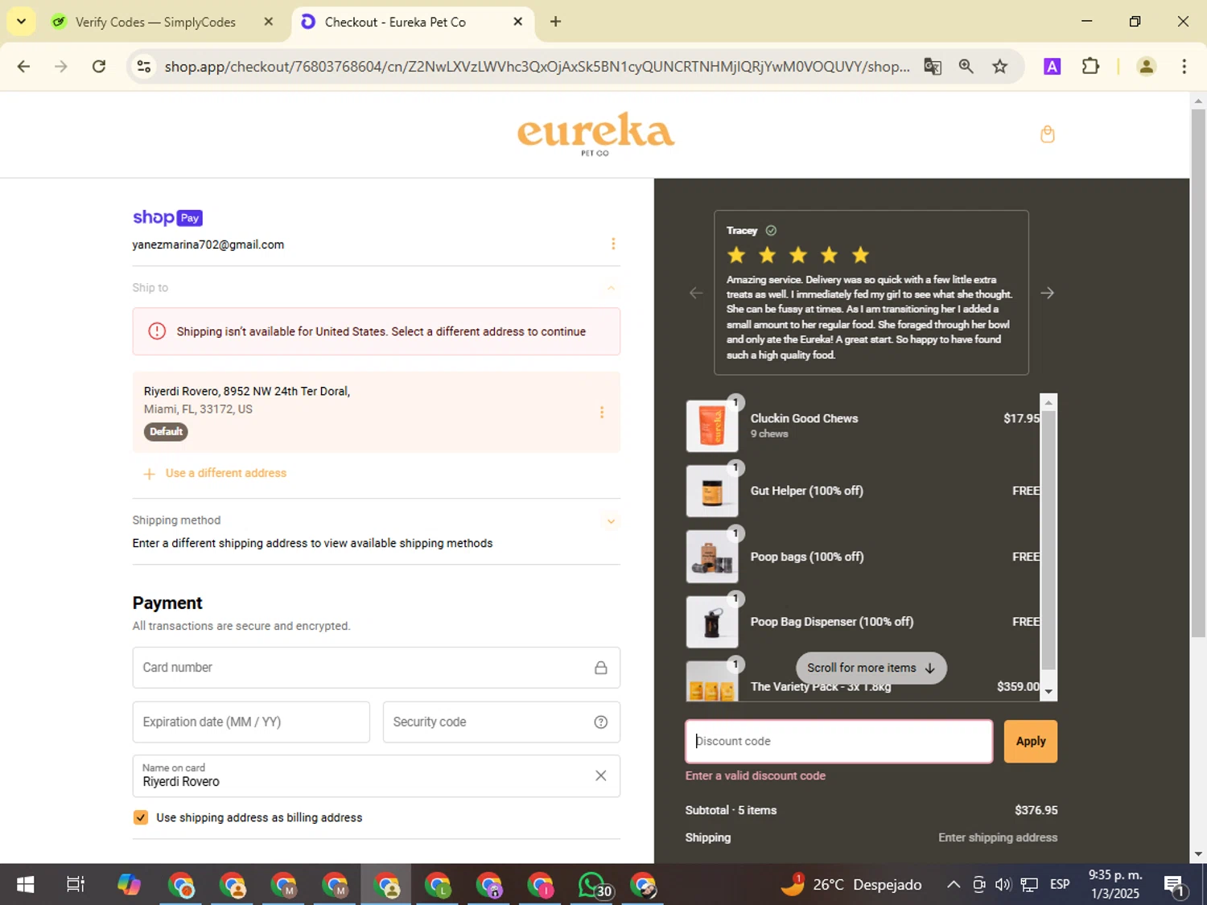This screenshot has height=905, width=1207.
Task: Click the Discount code input field
Action: (838, 741)
